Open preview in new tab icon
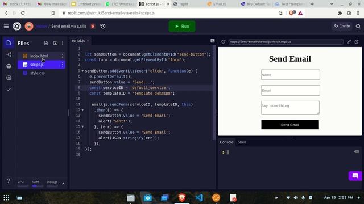364x204 pixels. (357, 42)
